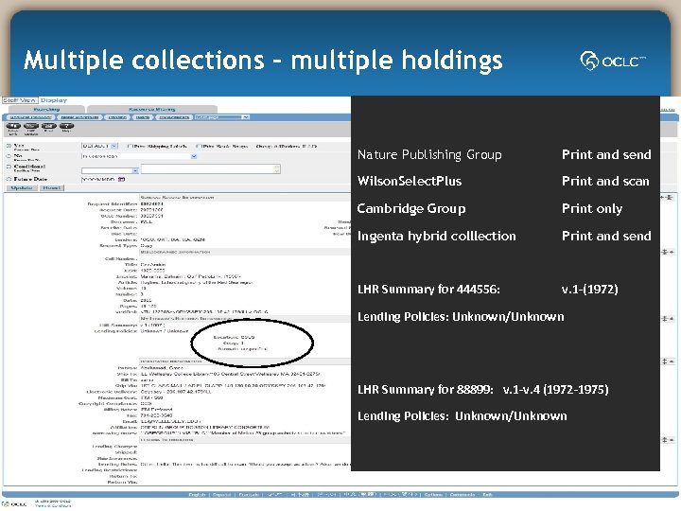Click "Nature Publishing Group" text on the slide
Viewport: 681px width, 511px height.
pos(429,154)
